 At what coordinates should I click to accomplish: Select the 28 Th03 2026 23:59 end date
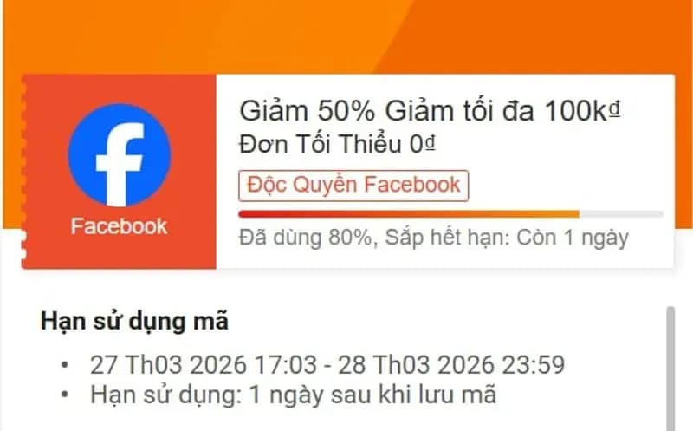(451, 365)
